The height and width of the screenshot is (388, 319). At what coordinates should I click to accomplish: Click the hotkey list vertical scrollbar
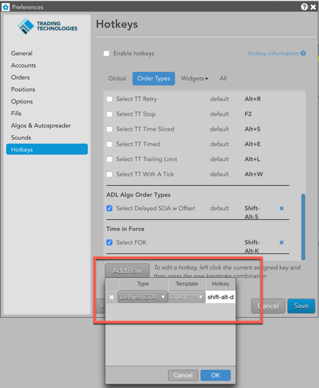coord(303,227)
